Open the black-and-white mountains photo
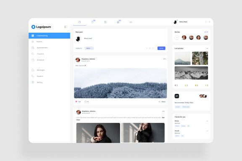The height and width of the screenshot is (161, 242). coord(191,73)
